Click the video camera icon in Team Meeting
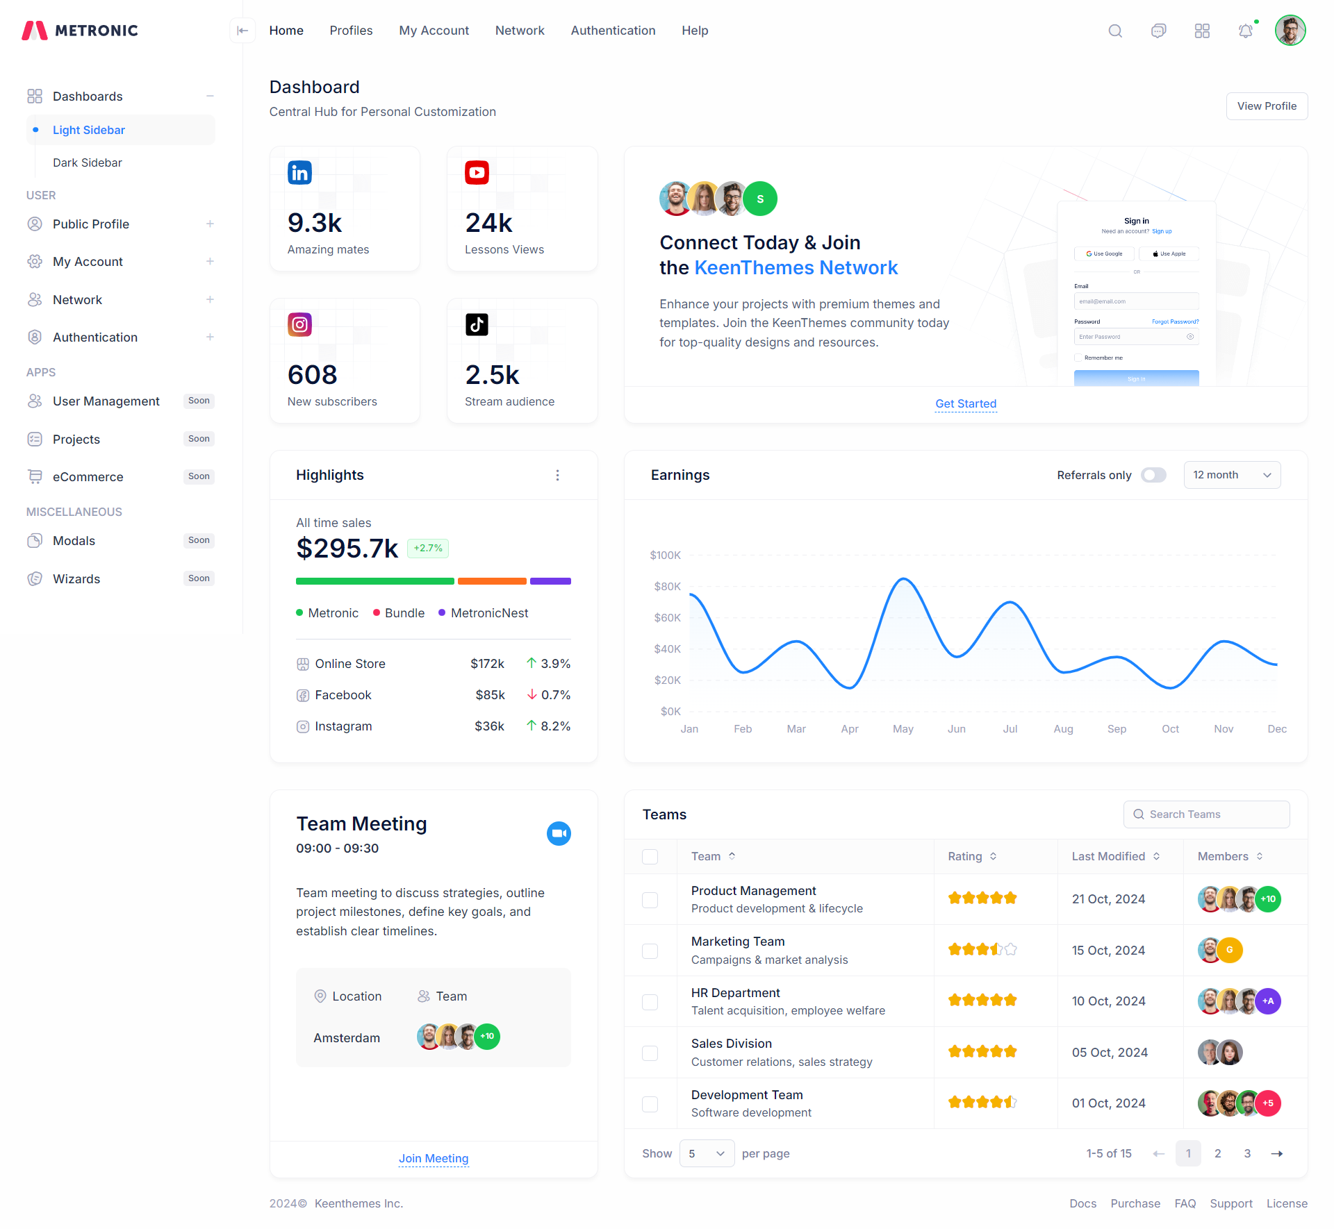The height and width of the screenshot is (1229, 1334). tap(559, 833)
